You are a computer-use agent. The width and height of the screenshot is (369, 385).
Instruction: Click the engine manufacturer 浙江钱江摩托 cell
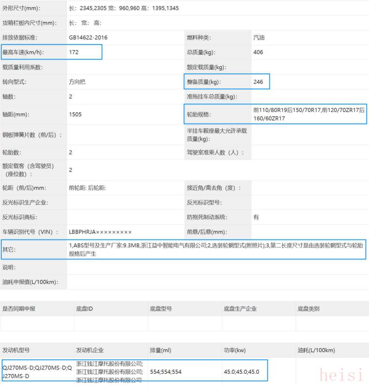pos(109,372)
